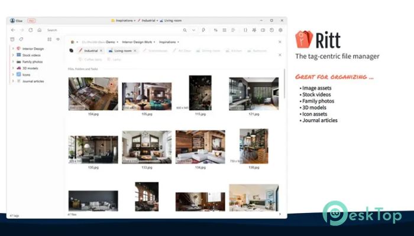Expand the Interior Design tree item
Viewport: 414px width, 236px height.
[13, 48]
